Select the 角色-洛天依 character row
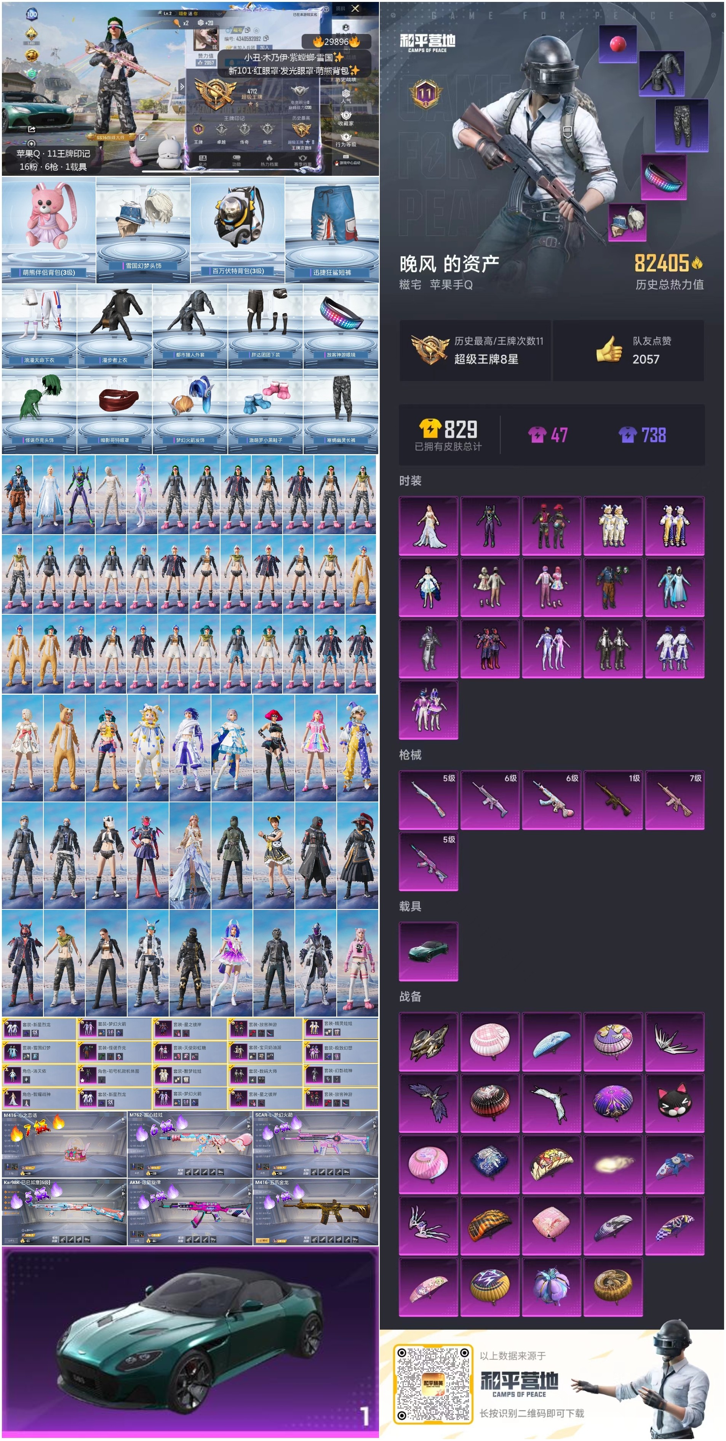726x1441 pixels. click(x=39, y=1075)
